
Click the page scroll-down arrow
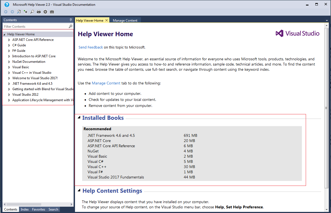pyautogui.click(x=326, y=209)
